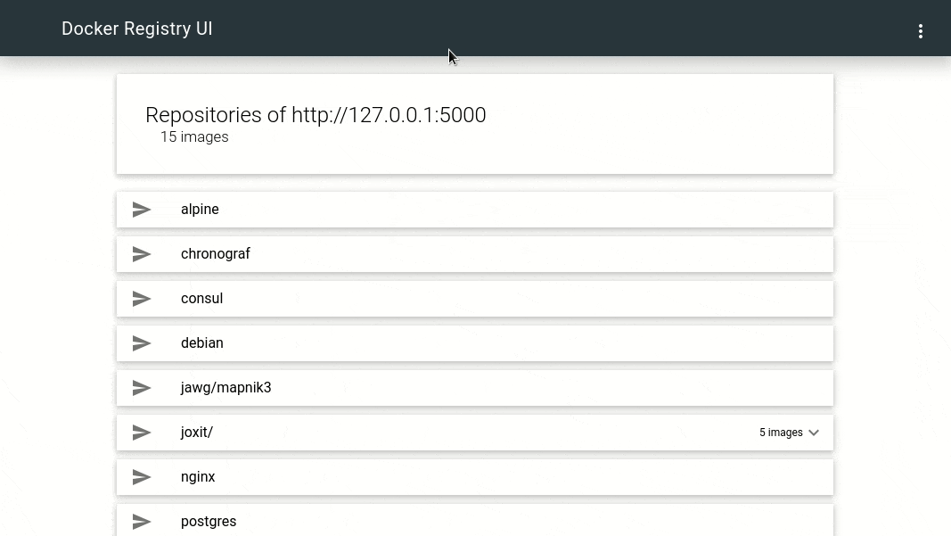Viewport: 951px width, 536px height.
Task: Click the Docker Registry UI title
Action: (137, 29)
